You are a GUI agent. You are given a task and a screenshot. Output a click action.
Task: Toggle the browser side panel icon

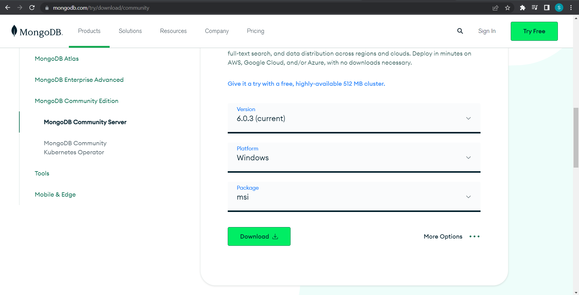(x=547, y=8)
